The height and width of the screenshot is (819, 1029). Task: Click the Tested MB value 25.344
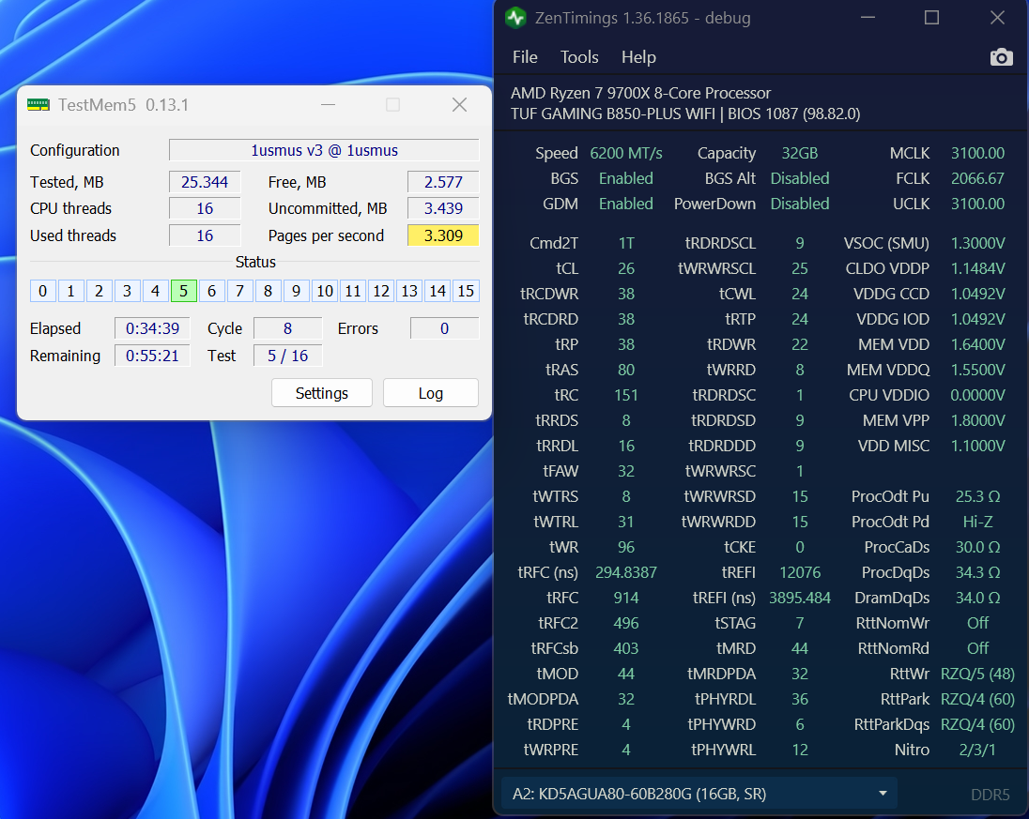[205, 182]
